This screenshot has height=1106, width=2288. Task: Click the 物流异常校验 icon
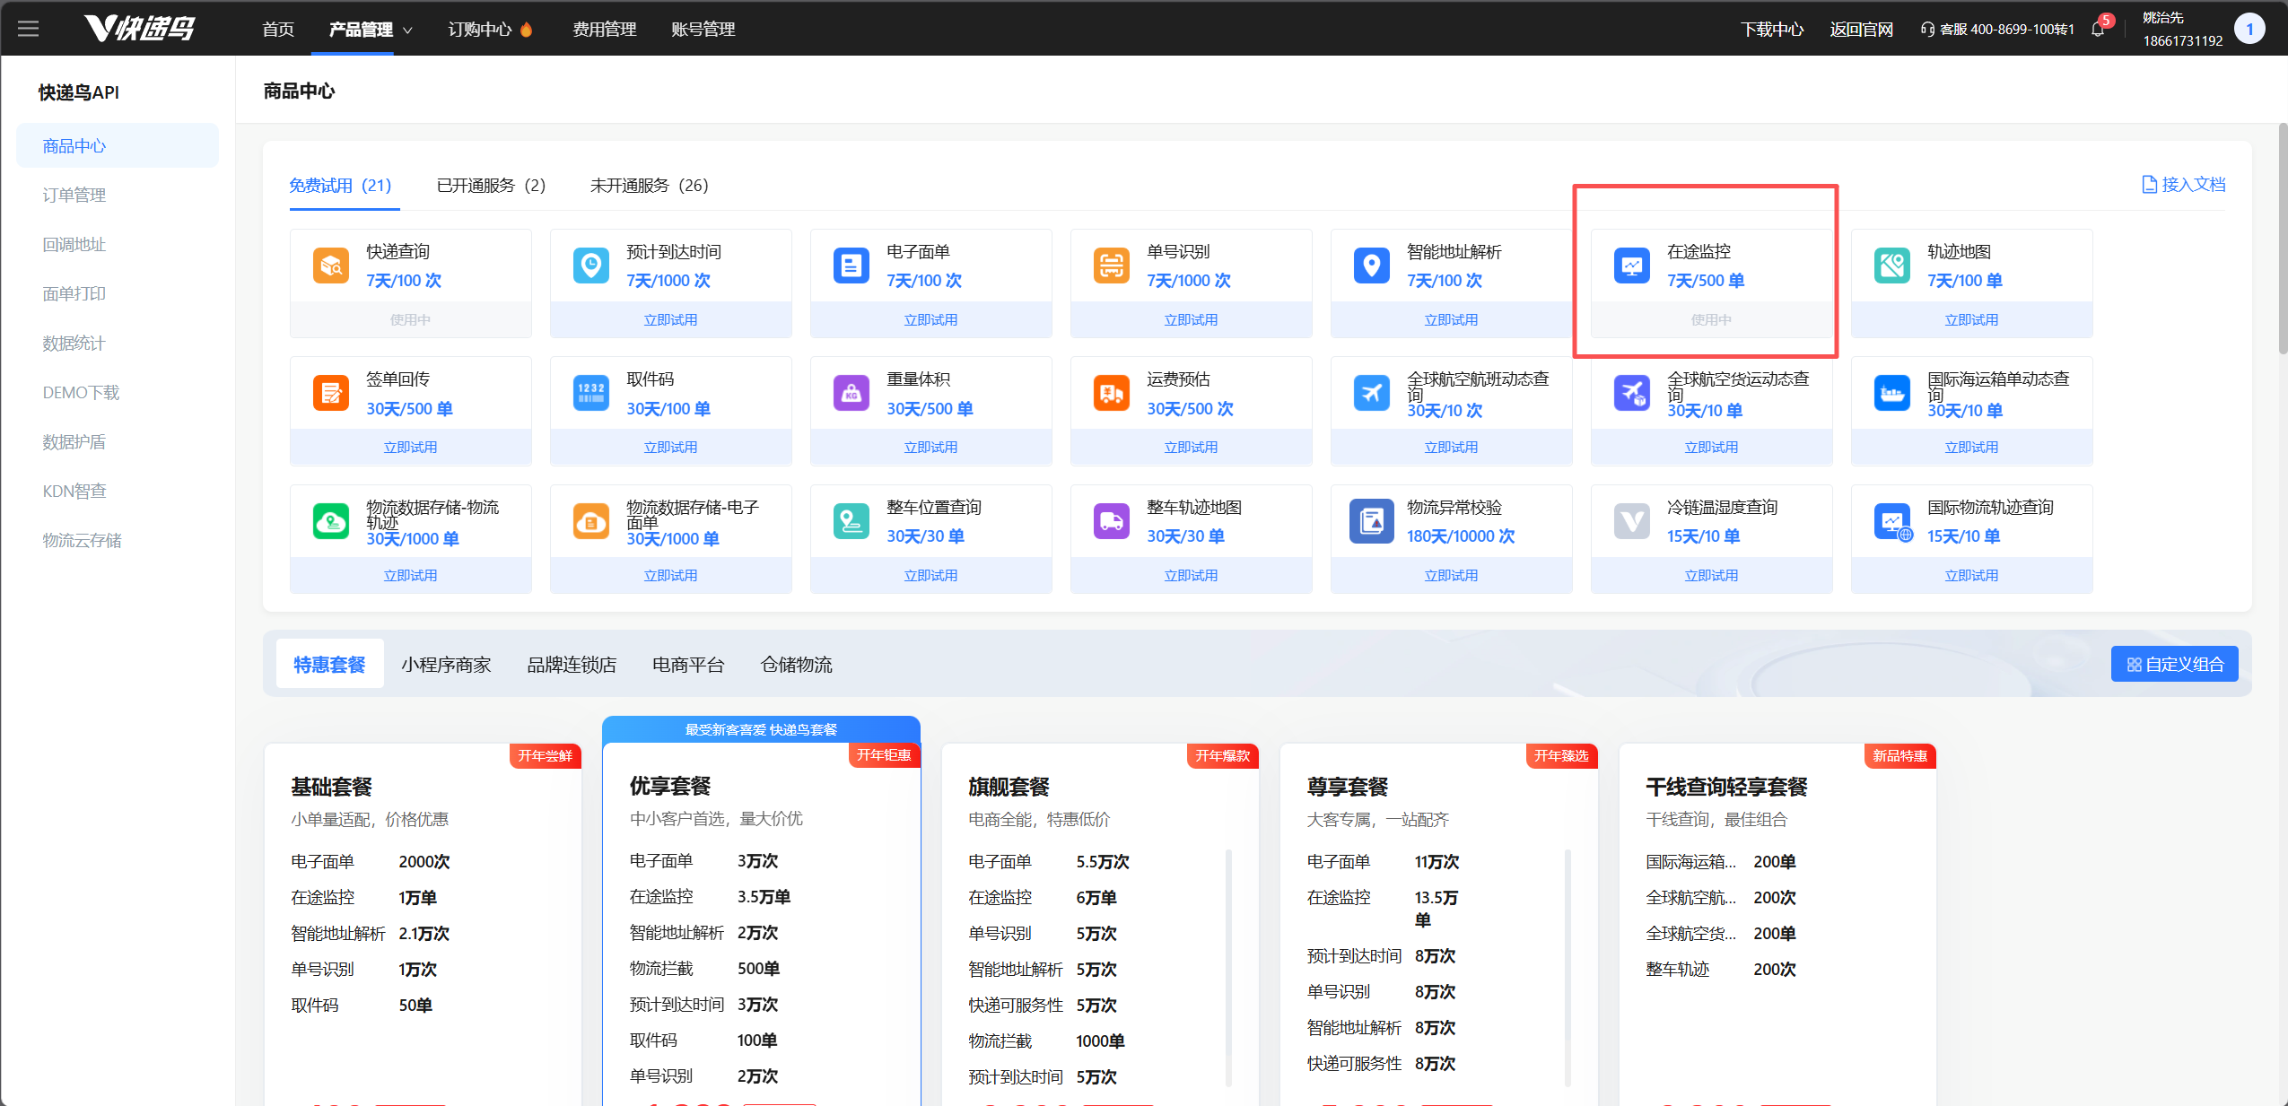(1372, 521)
